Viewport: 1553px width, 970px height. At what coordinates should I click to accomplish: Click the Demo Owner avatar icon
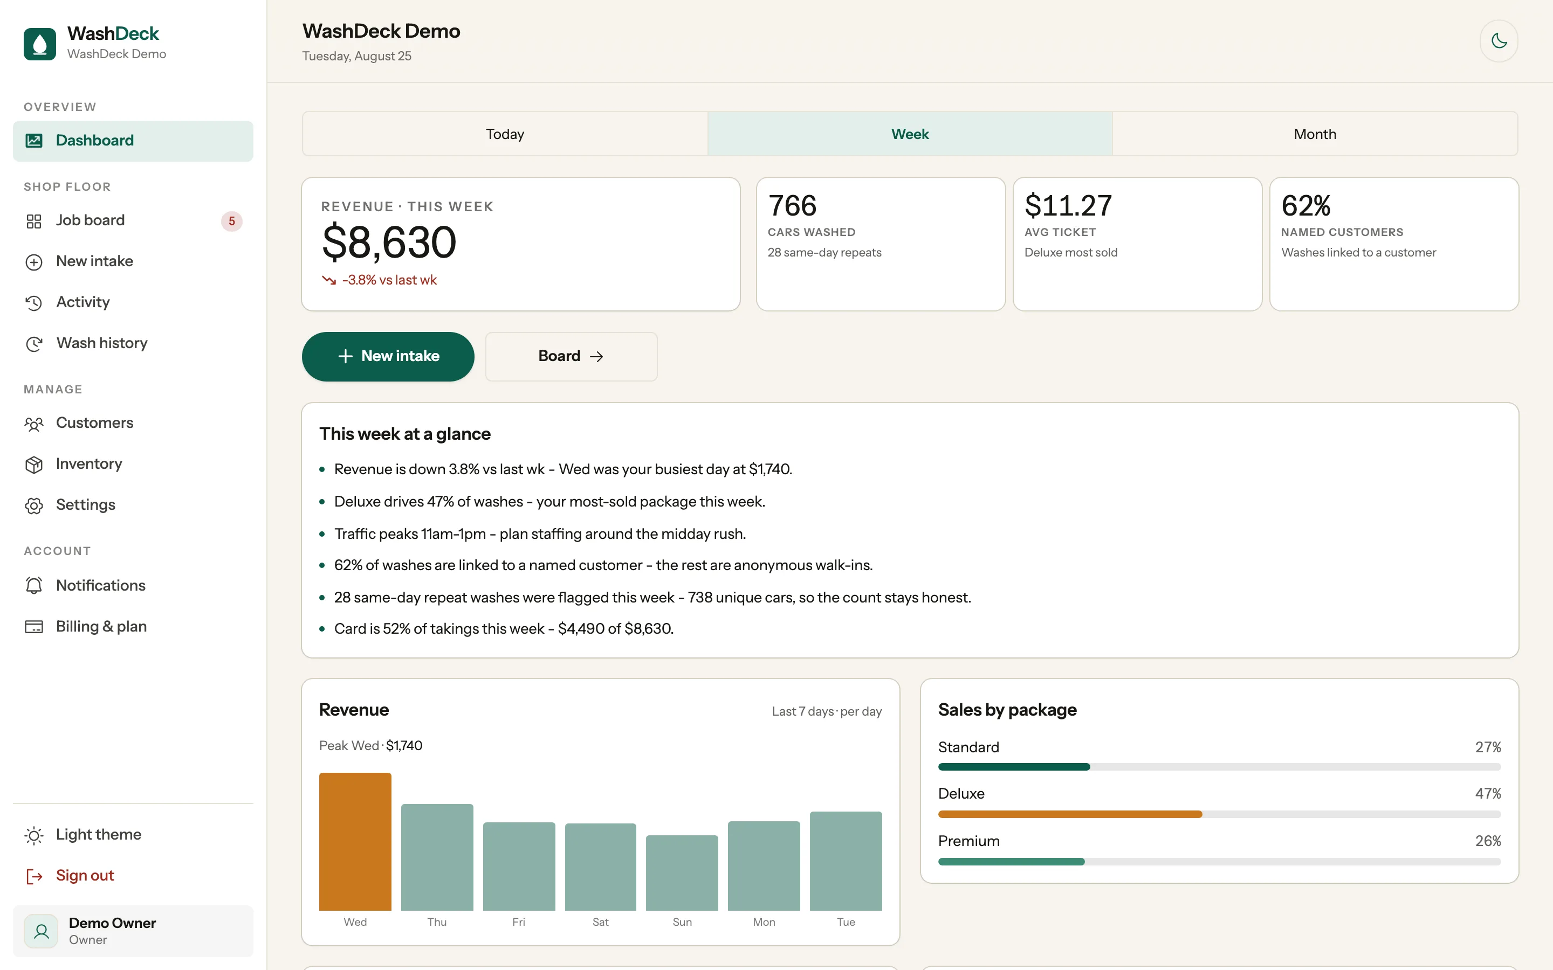tap(41, 932)
